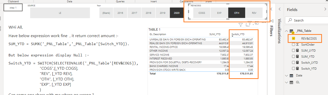
Task: Deselect 2020 in the Year slicer
Action: (177, 13)
